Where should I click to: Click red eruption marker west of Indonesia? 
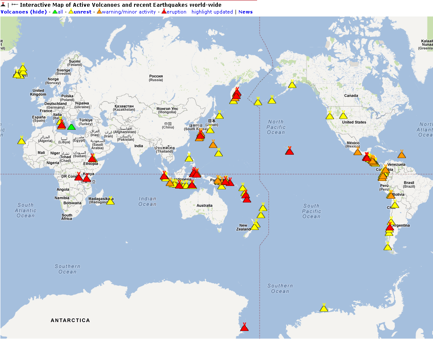click(164, 175)
